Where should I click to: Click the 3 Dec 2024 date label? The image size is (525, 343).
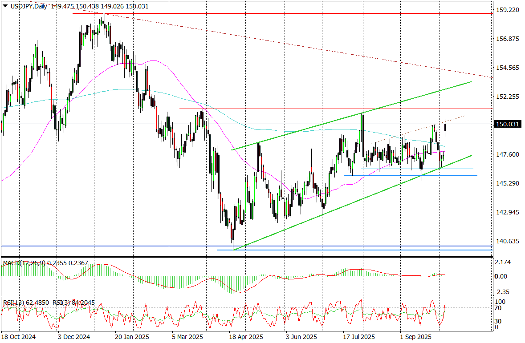(x=74, y=337)
